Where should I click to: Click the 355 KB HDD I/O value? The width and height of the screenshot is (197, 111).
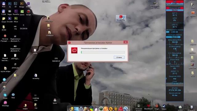(175, 42)
